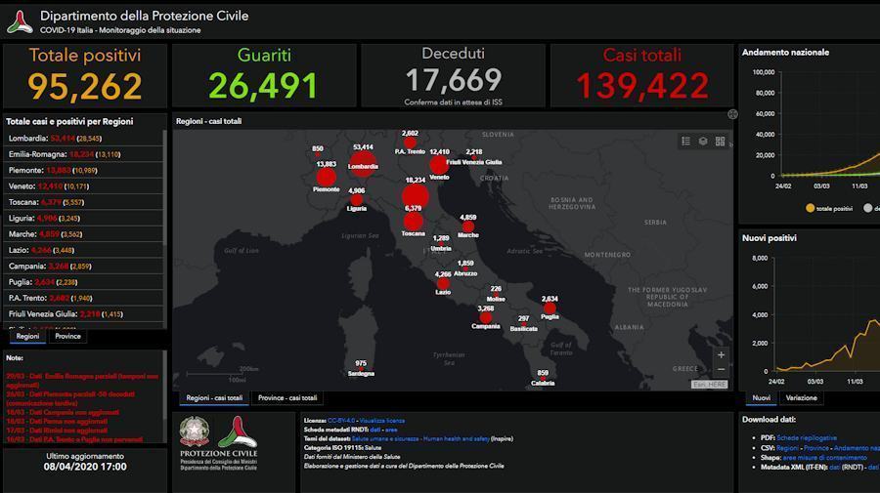This screenshot has width=880, height=493.
Task: Open 'aree misure di contenimento' shape link
Action: 824,457
